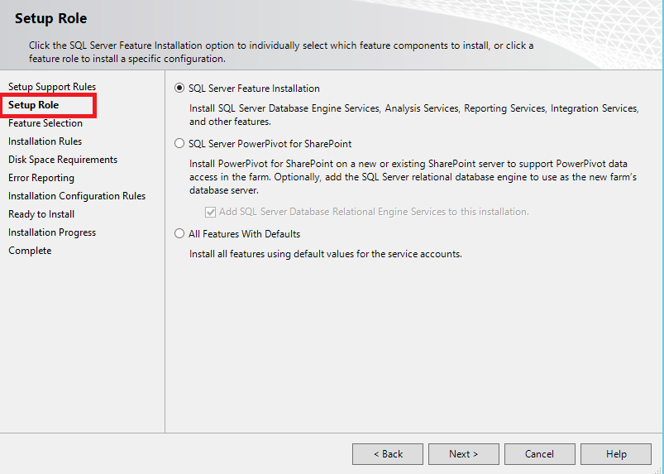Jump to Installation Rules step
664x474 pixels.
[45, 141]
